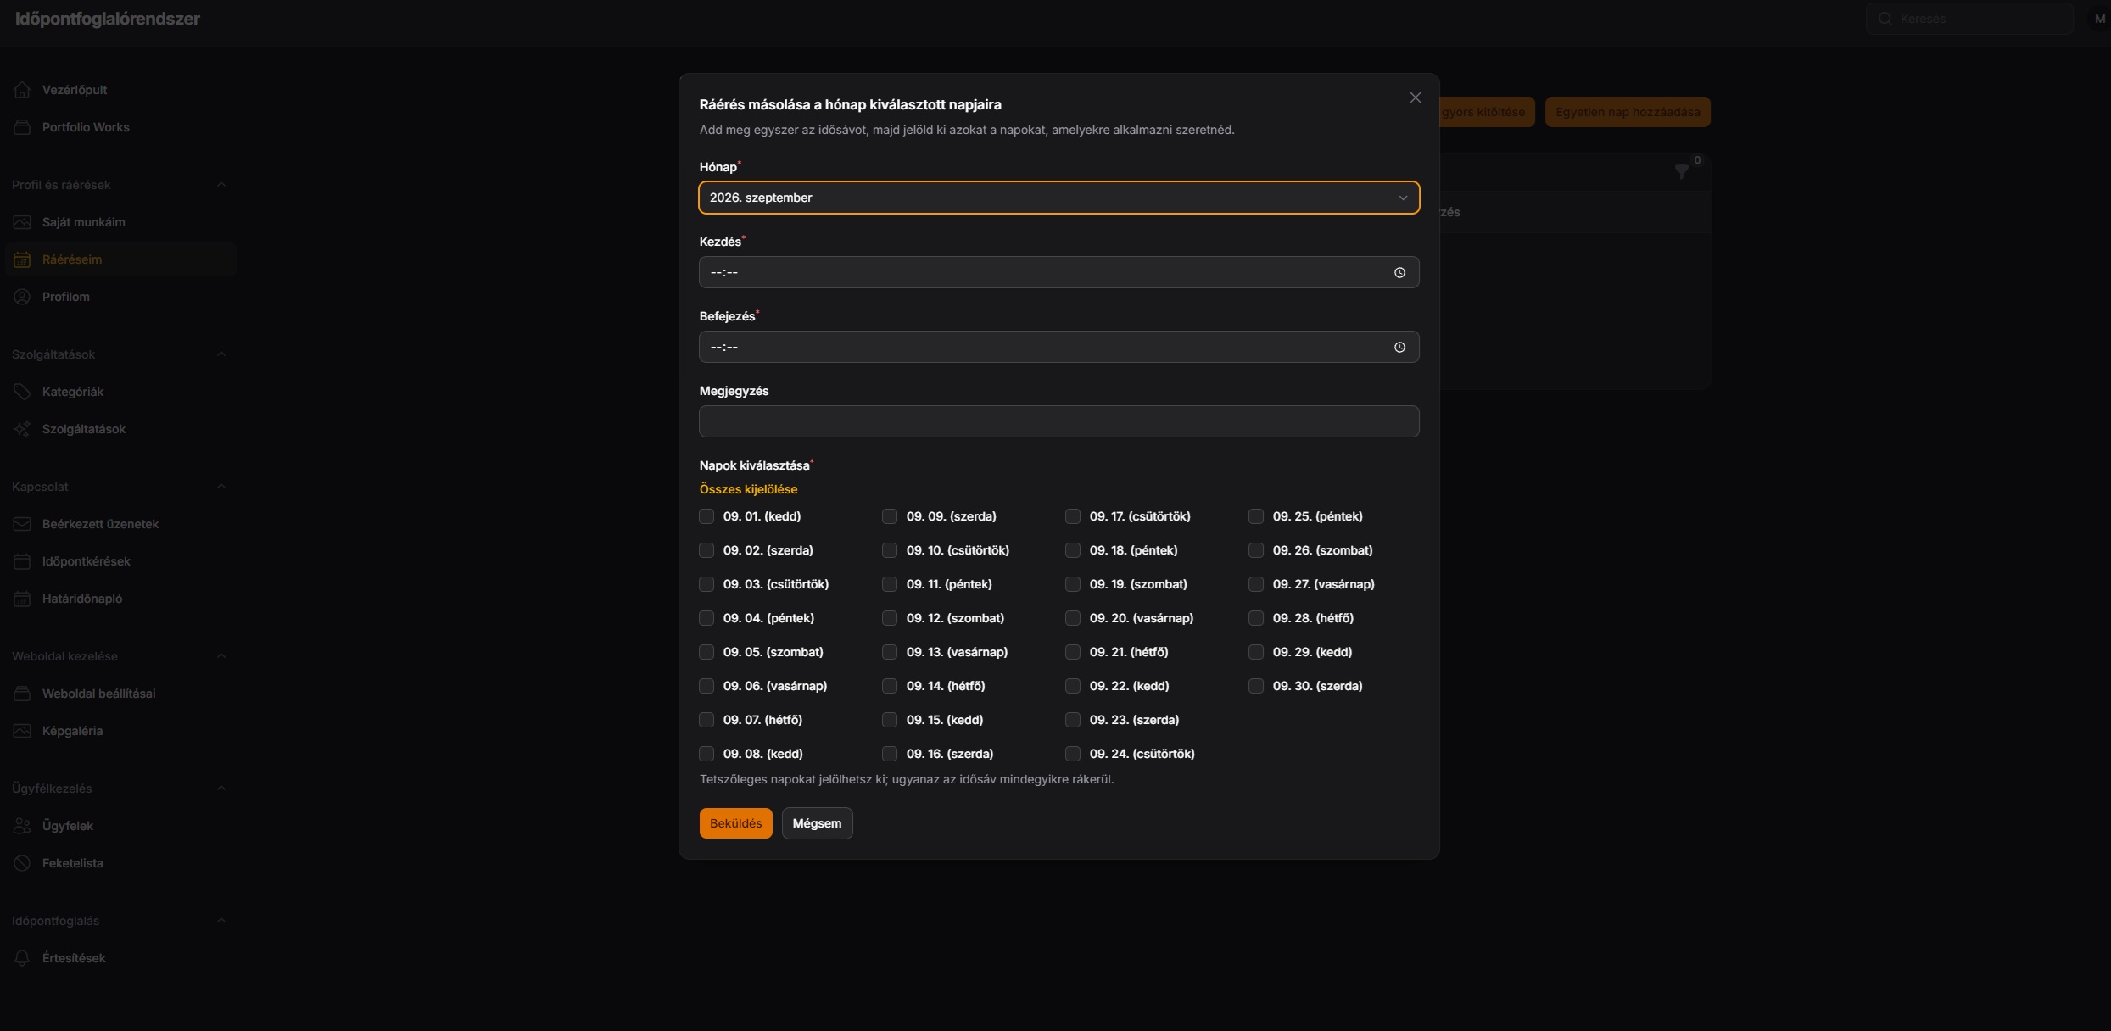Click the Ügyfelek people icon
This screenshot has width=2111, height=1031.
(x=22, y=826)
